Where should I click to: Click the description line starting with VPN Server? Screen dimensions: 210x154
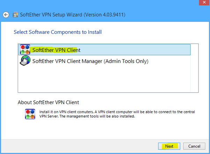(87, 116)
